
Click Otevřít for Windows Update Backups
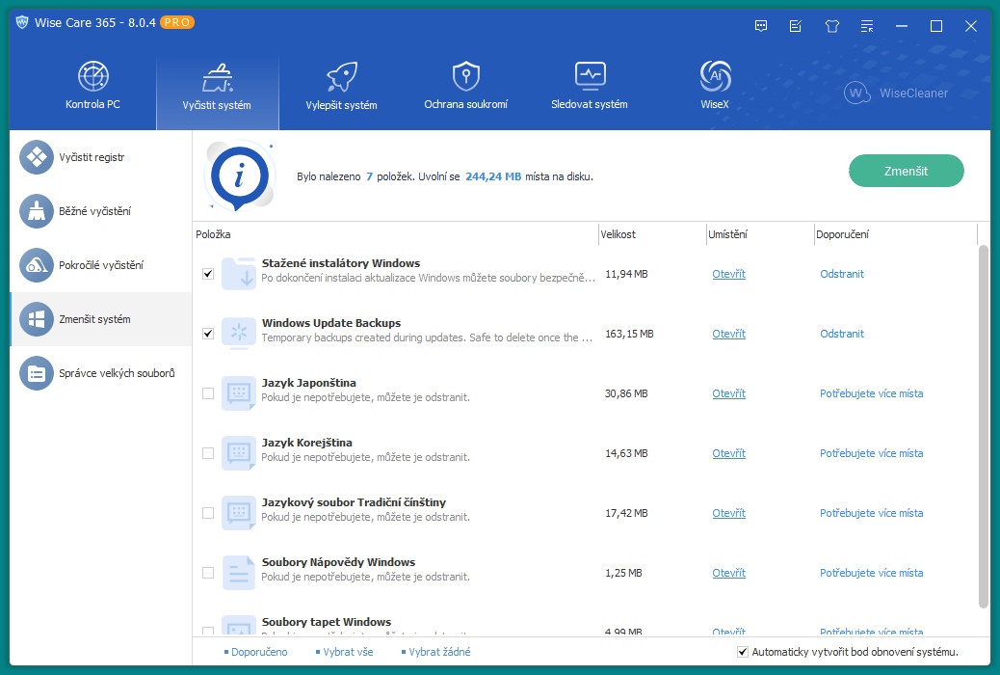click(729, 334)
